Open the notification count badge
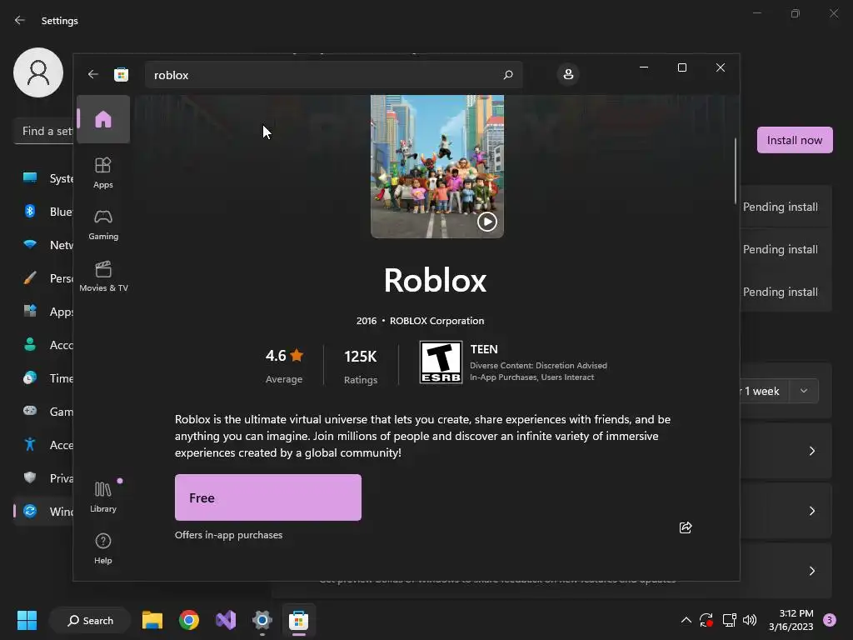This screenshot has width=853, height=640. coord(829,620)
